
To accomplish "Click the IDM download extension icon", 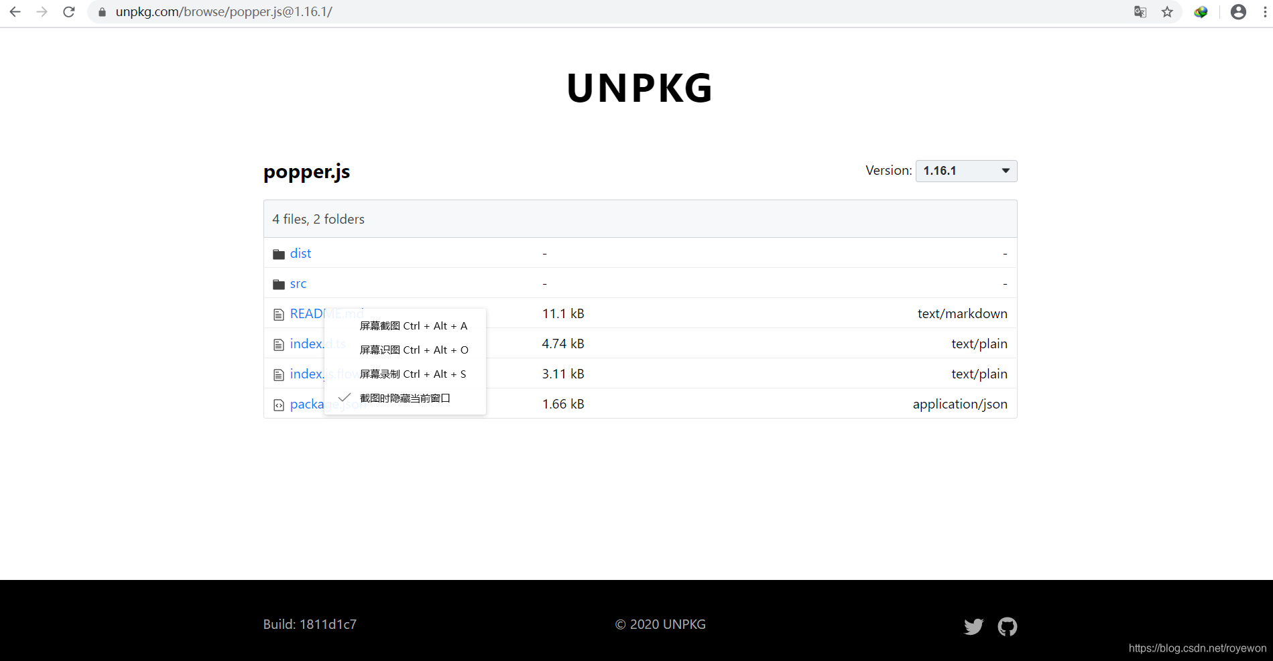I will tap(1201, 11).
